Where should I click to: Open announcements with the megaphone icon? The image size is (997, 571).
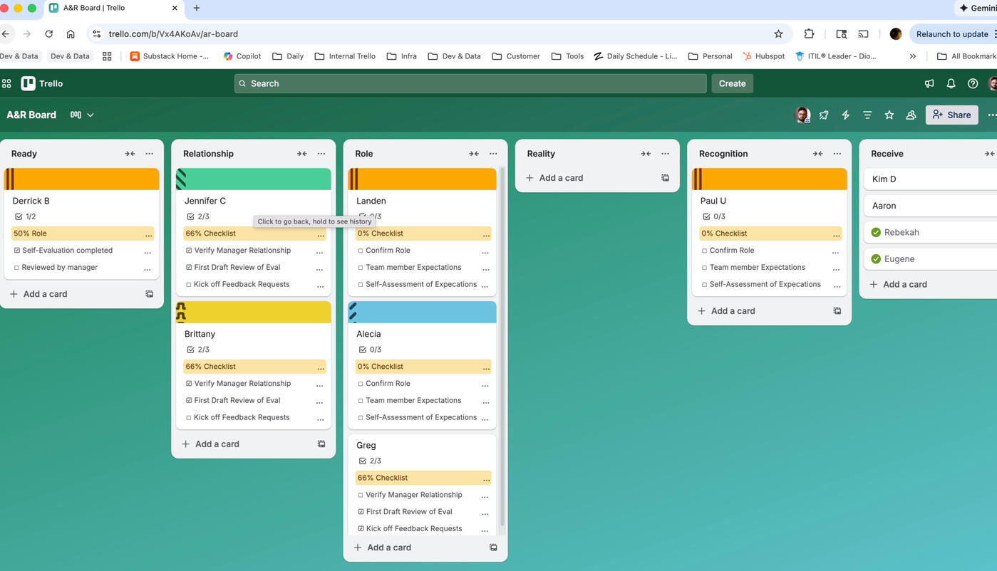[929, 83]
